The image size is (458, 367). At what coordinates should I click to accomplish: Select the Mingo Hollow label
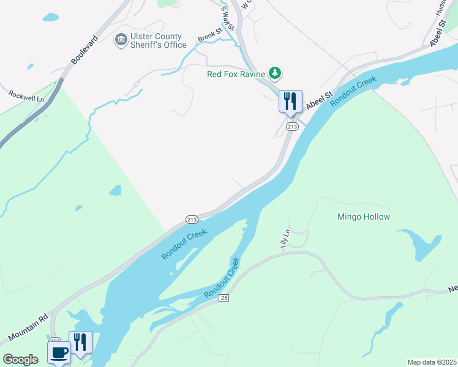pyautogui.click(x=364, y=217)
